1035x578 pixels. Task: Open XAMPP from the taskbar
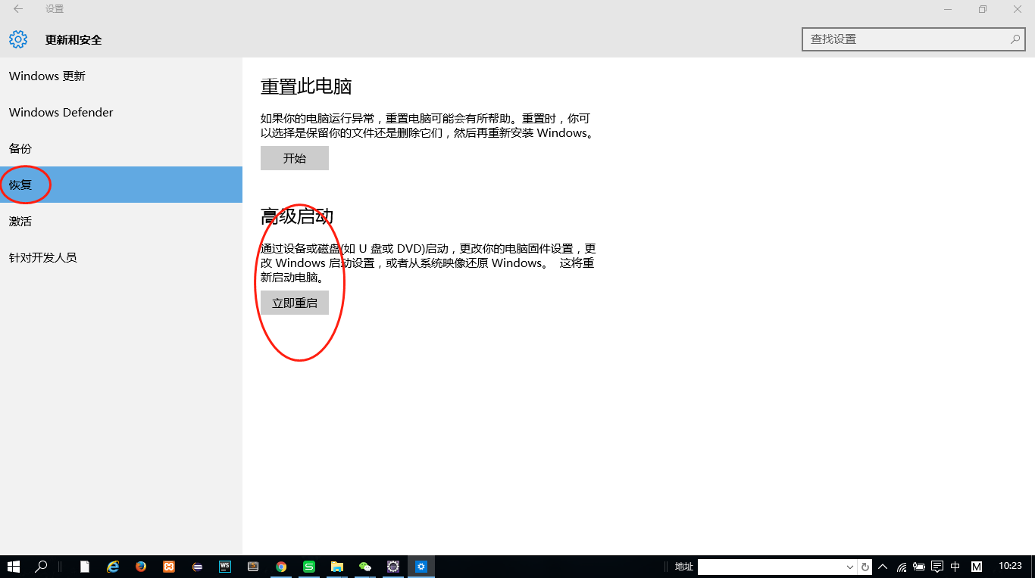(169, 566)
